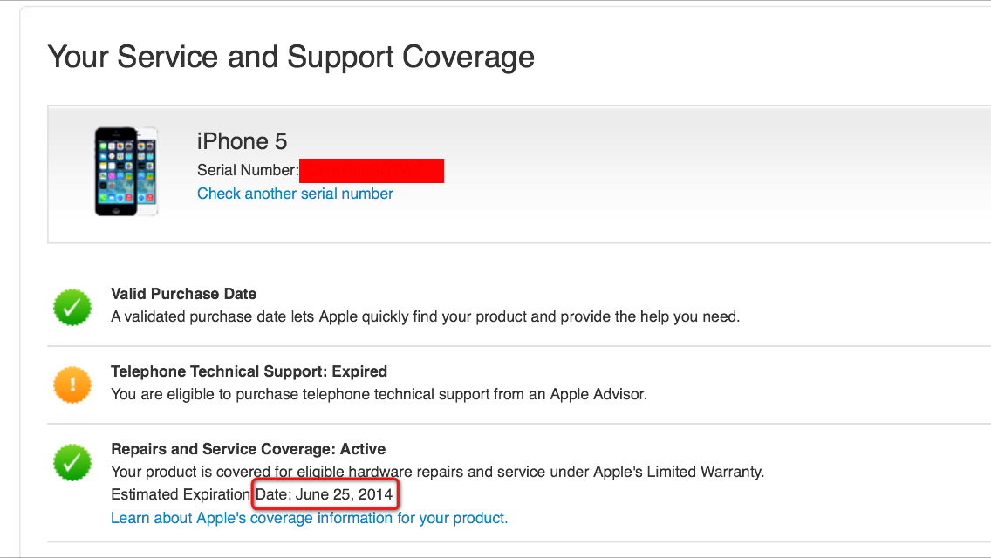
Task: Click the orange exclamation warning icon
Action: coord(72,384)
